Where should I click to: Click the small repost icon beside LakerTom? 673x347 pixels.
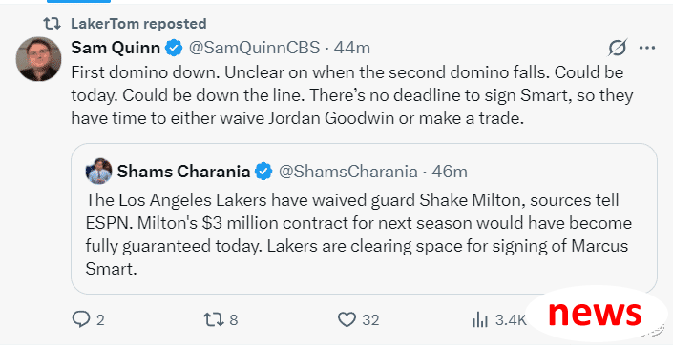click(53, 24)
